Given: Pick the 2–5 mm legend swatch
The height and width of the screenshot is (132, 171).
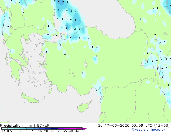Looking at the screenshot, I should 23,128.
